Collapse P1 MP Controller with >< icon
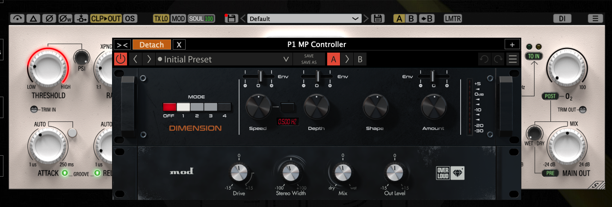612x207 pixels. point(122,44)
